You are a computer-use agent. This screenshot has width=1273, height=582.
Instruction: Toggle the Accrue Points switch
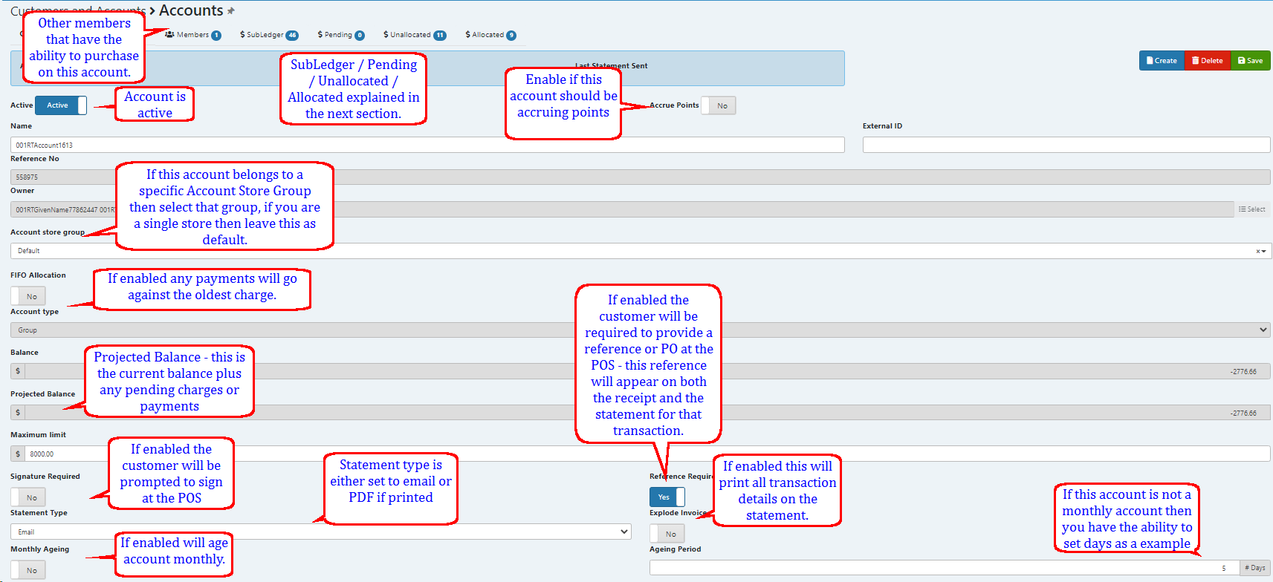pyautogui.click(x=718, y=105)
